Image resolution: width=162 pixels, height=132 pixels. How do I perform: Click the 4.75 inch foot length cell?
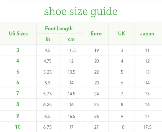point(48,61)
